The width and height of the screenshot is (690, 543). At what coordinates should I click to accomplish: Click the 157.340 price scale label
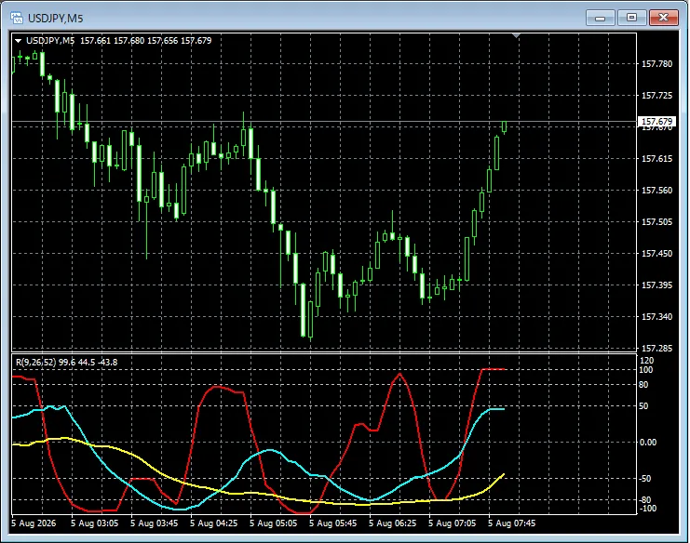click(x=656, y=317)
